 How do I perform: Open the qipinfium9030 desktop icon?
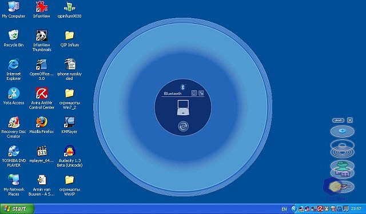click(x=70, y=10)
